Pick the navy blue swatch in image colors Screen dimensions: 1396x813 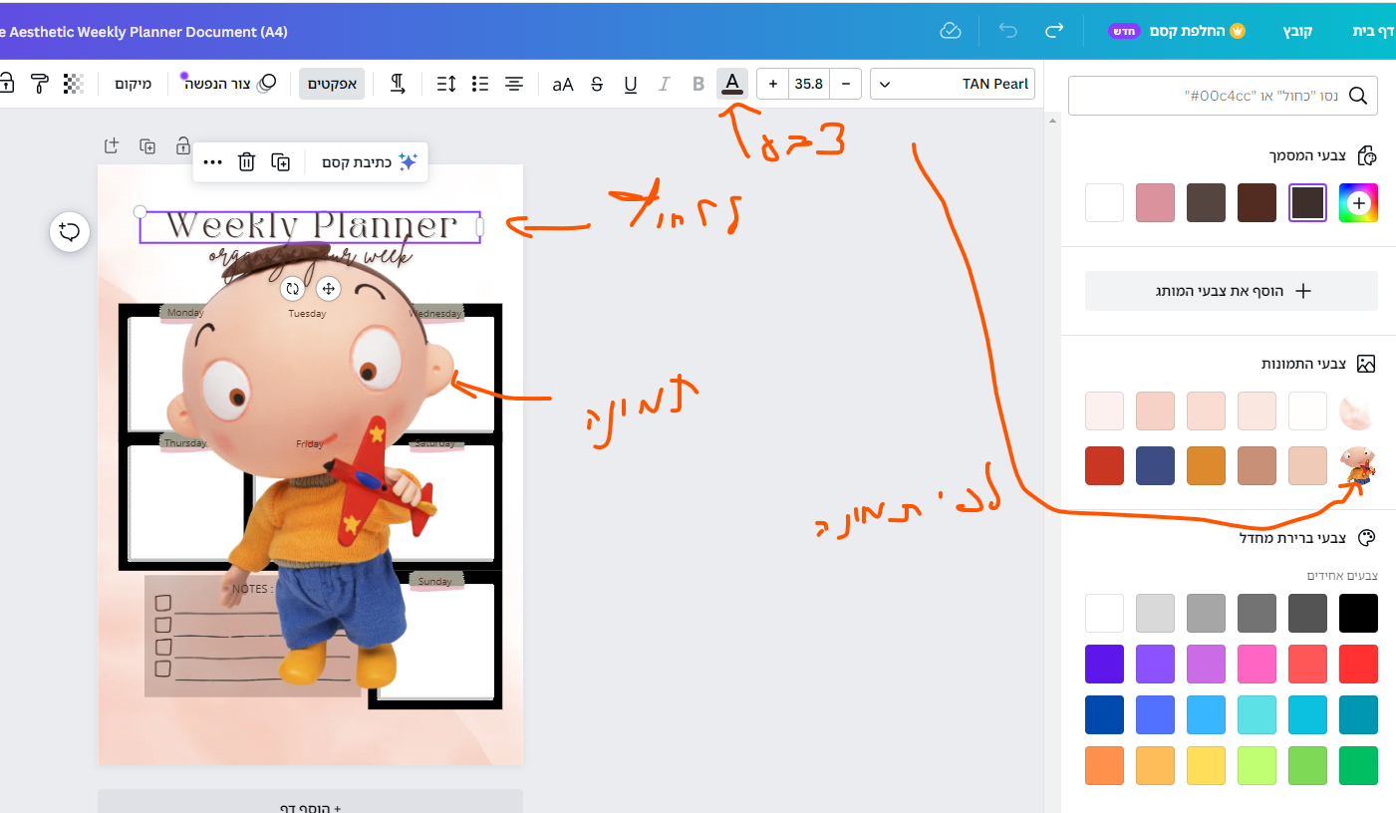click(x=1155, y=466)
